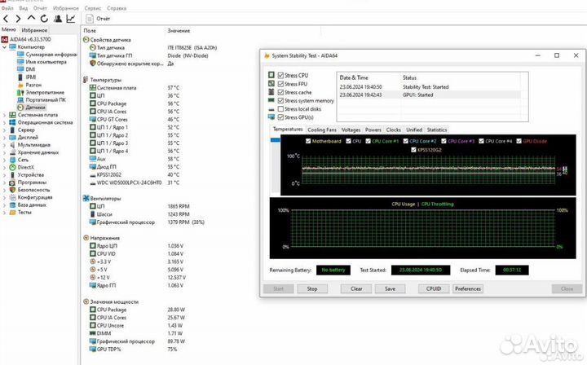This screenshot has width=587, height=365.
Task: Uncheck the Stress CPU checkbox
Action: (280, 75)
